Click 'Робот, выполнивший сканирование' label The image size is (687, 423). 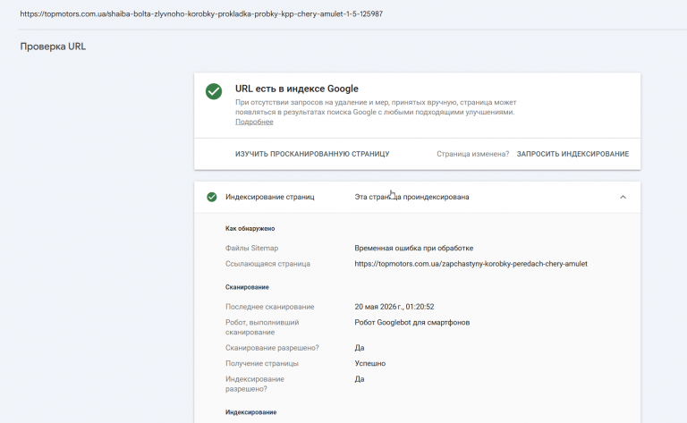(262, 327)
